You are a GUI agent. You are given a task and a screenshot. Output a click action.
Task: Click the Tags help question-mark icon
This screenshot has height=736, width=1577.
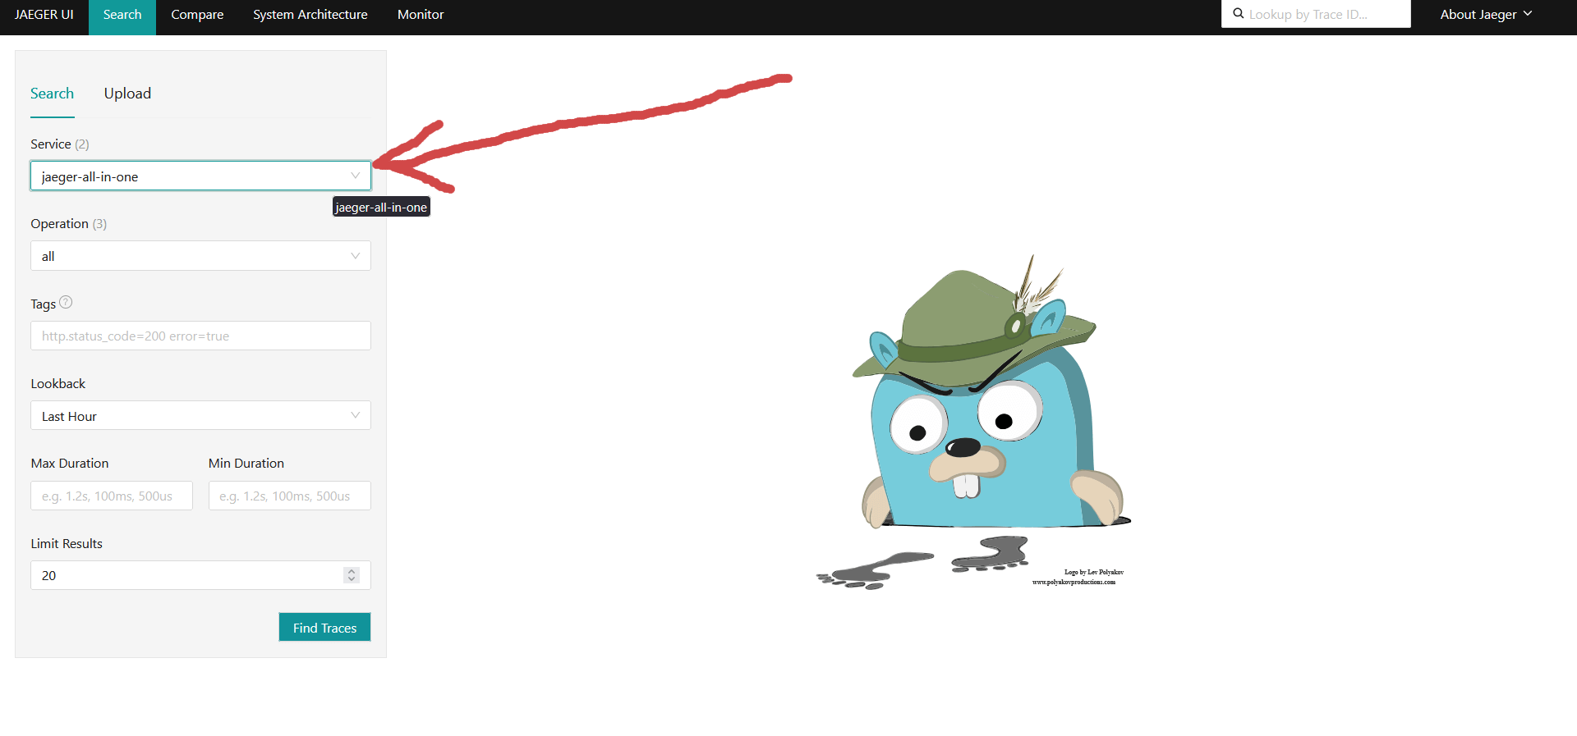[67, 303]
